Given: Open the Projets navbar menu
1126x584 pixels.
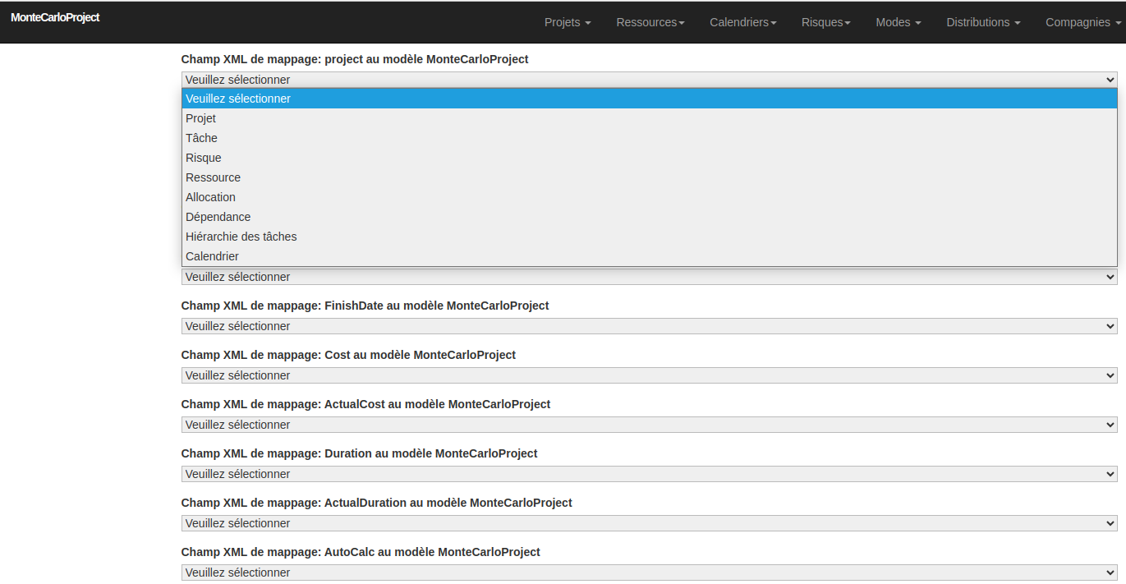Looking at the screenshot, I should (567, 22).
